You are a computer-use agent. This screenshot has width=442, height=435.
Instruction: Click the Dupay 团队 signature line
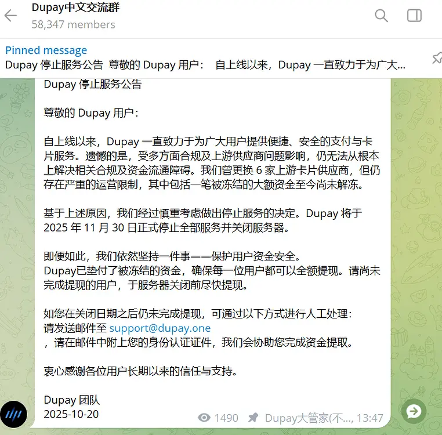pyautogui.click(x=71, y=400)
